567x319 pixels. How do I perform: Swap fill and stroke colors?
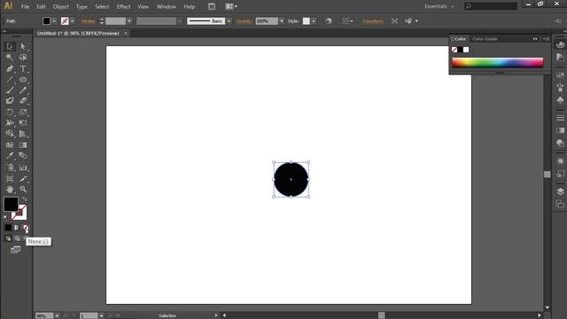pyautogui.click(x=25, y=199)
